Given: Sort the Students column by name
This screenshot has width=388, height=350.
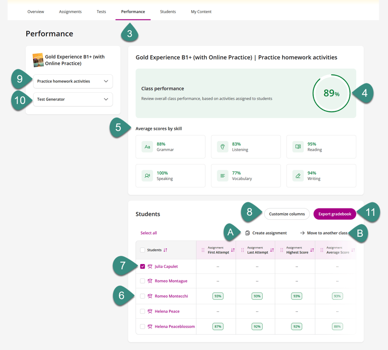Looking at the screenshot, I should click(x=165, y=250).
